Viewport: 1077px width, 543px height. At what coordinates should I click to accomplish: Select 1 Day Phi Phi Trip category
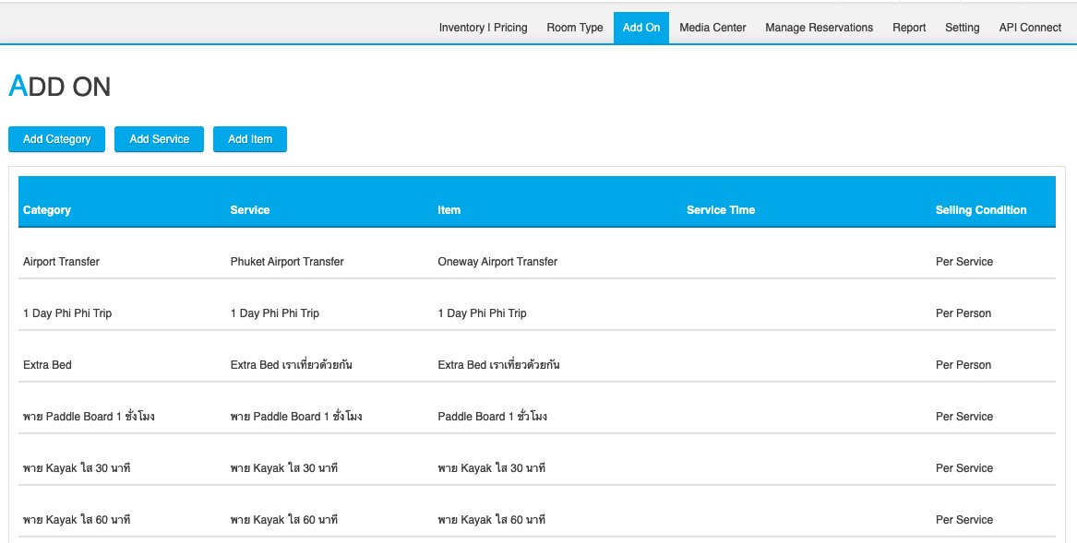point(67,313)
